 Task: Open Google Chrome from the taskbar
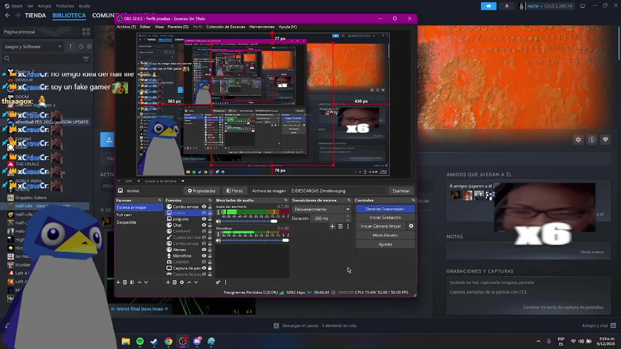tap(168, 342)
